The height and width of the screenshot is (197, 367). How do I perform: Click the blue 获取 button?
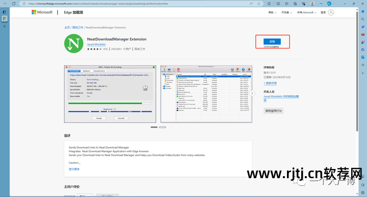tap(272, 41)
